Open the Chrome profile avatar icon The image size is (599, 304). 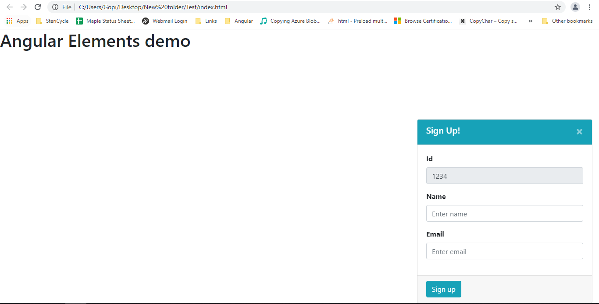click(x=575, y=7)
